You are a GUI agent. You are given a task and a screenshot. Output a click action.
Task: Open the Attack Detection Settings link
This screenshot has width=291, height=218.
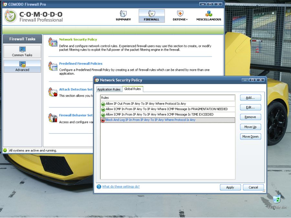(76, 89)
